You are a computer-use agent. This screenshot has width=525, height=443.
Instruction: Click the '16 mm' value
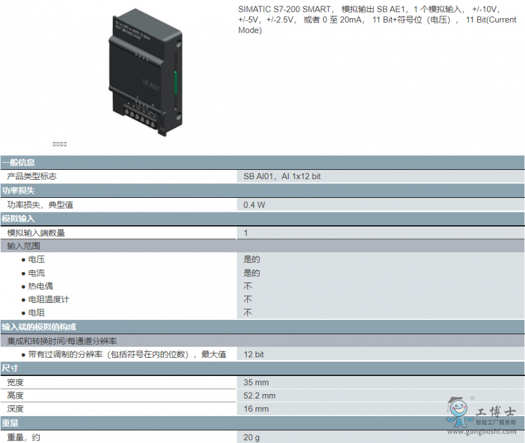pyautogui.click(x=256, y=409)
